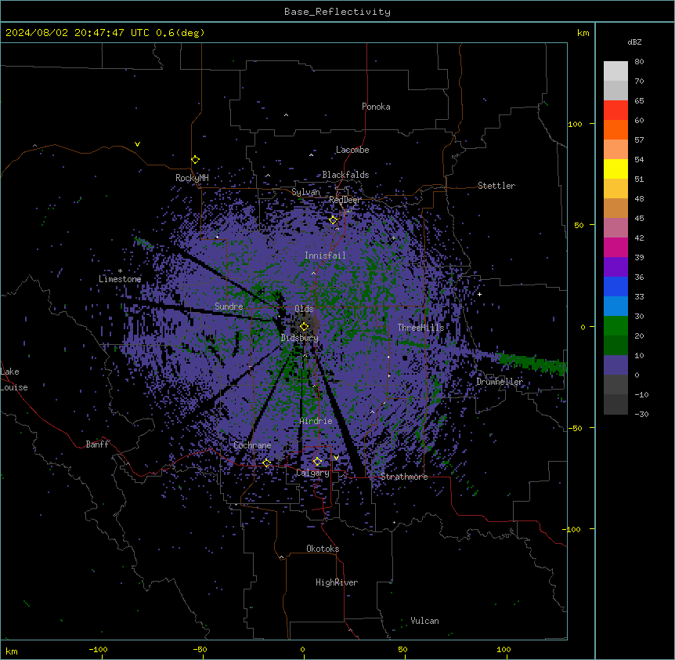
Task: Click the Lake Louise label
Action: (14, 379)
